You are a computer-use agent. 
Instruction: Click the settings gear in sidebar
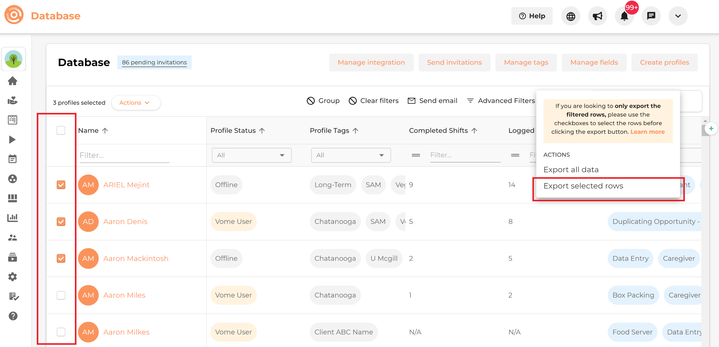(x=13, y=277)
